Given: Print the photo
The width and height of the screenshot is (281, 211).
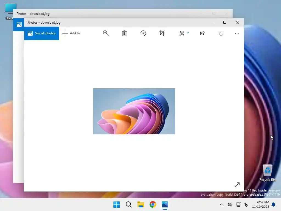Looking at the screenshot, I should [221, 33].
